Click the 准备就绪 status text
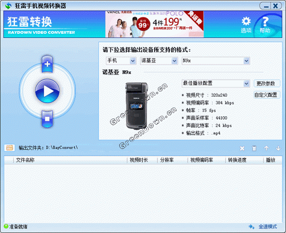 tap(18, 227)
